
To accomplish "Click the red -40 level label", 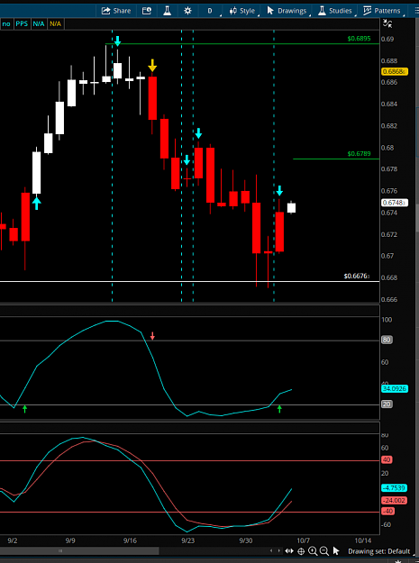I will click(x=387, y=511).
